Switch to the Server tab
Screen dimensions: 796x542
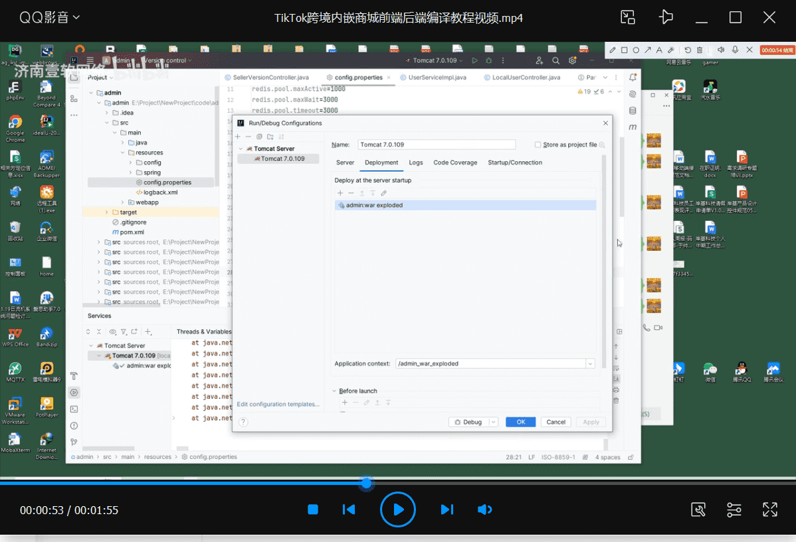pyautogui.click(x=345, y=163)
